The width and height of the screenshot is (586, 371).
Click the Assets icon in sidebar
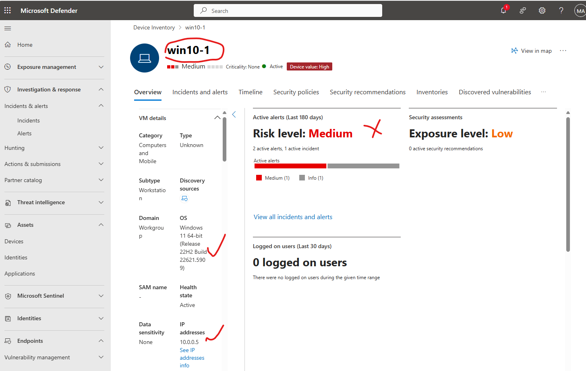click(8, 225)
